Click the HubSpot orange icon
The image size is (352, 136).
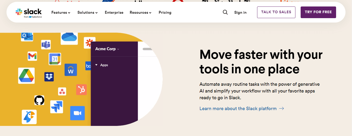coord(81,90)
